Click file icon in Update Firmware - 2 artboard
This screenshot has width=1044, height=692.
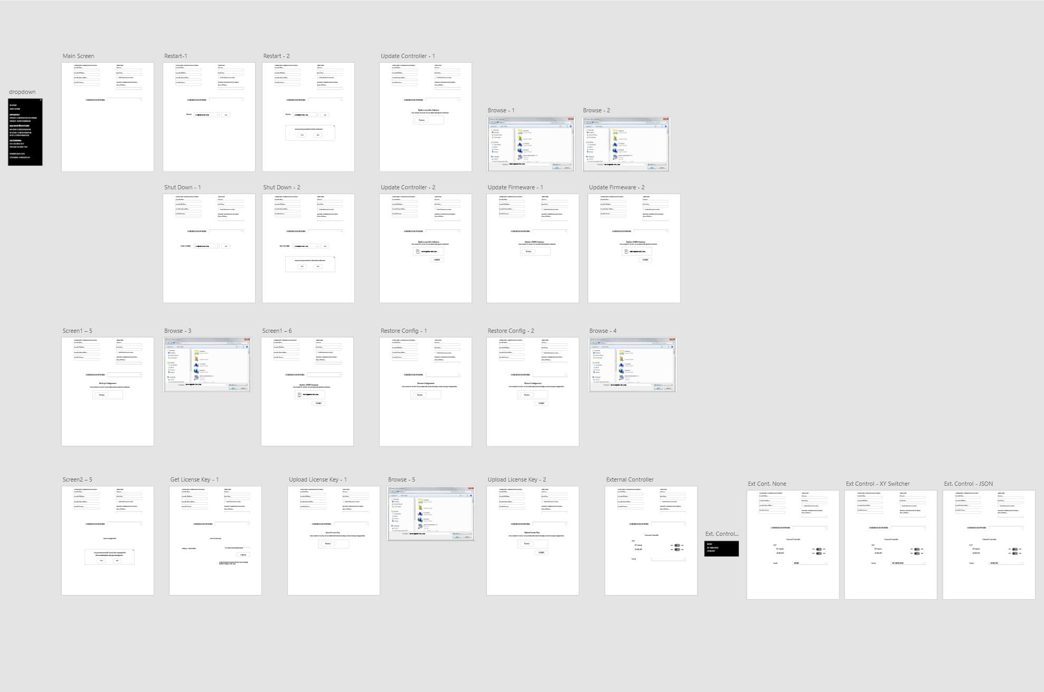(626, 252)
